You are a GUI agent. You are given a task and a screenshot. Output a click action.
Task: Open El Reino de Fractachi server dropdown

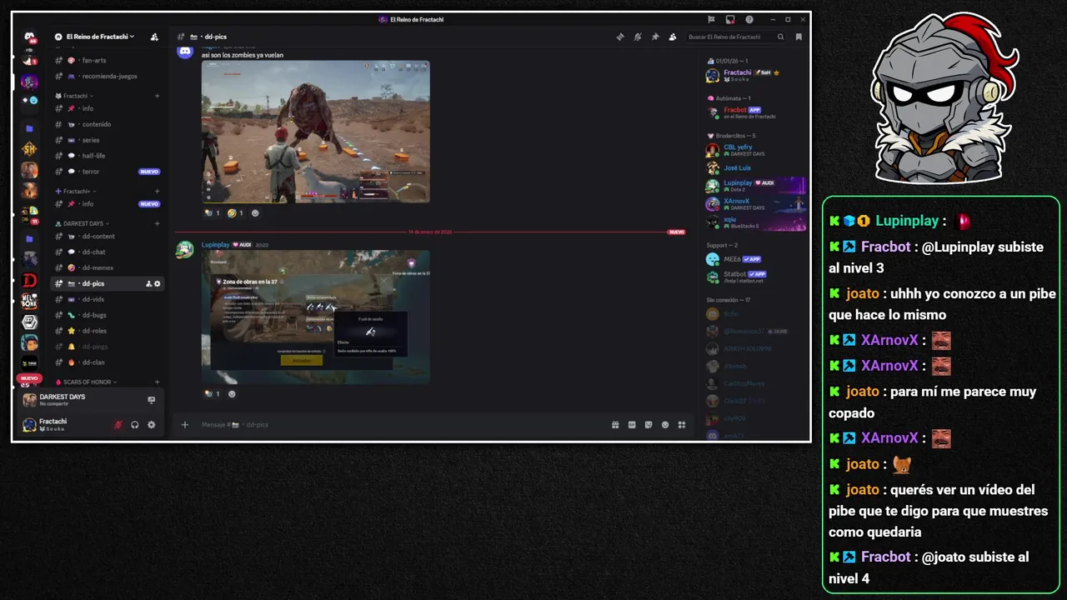pos(94,37)
